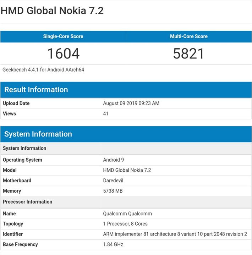Viewport: 252px width, 255px height.
Task: Click the gray 'System Information' subheader row
Action: click(x=126, y=148)
